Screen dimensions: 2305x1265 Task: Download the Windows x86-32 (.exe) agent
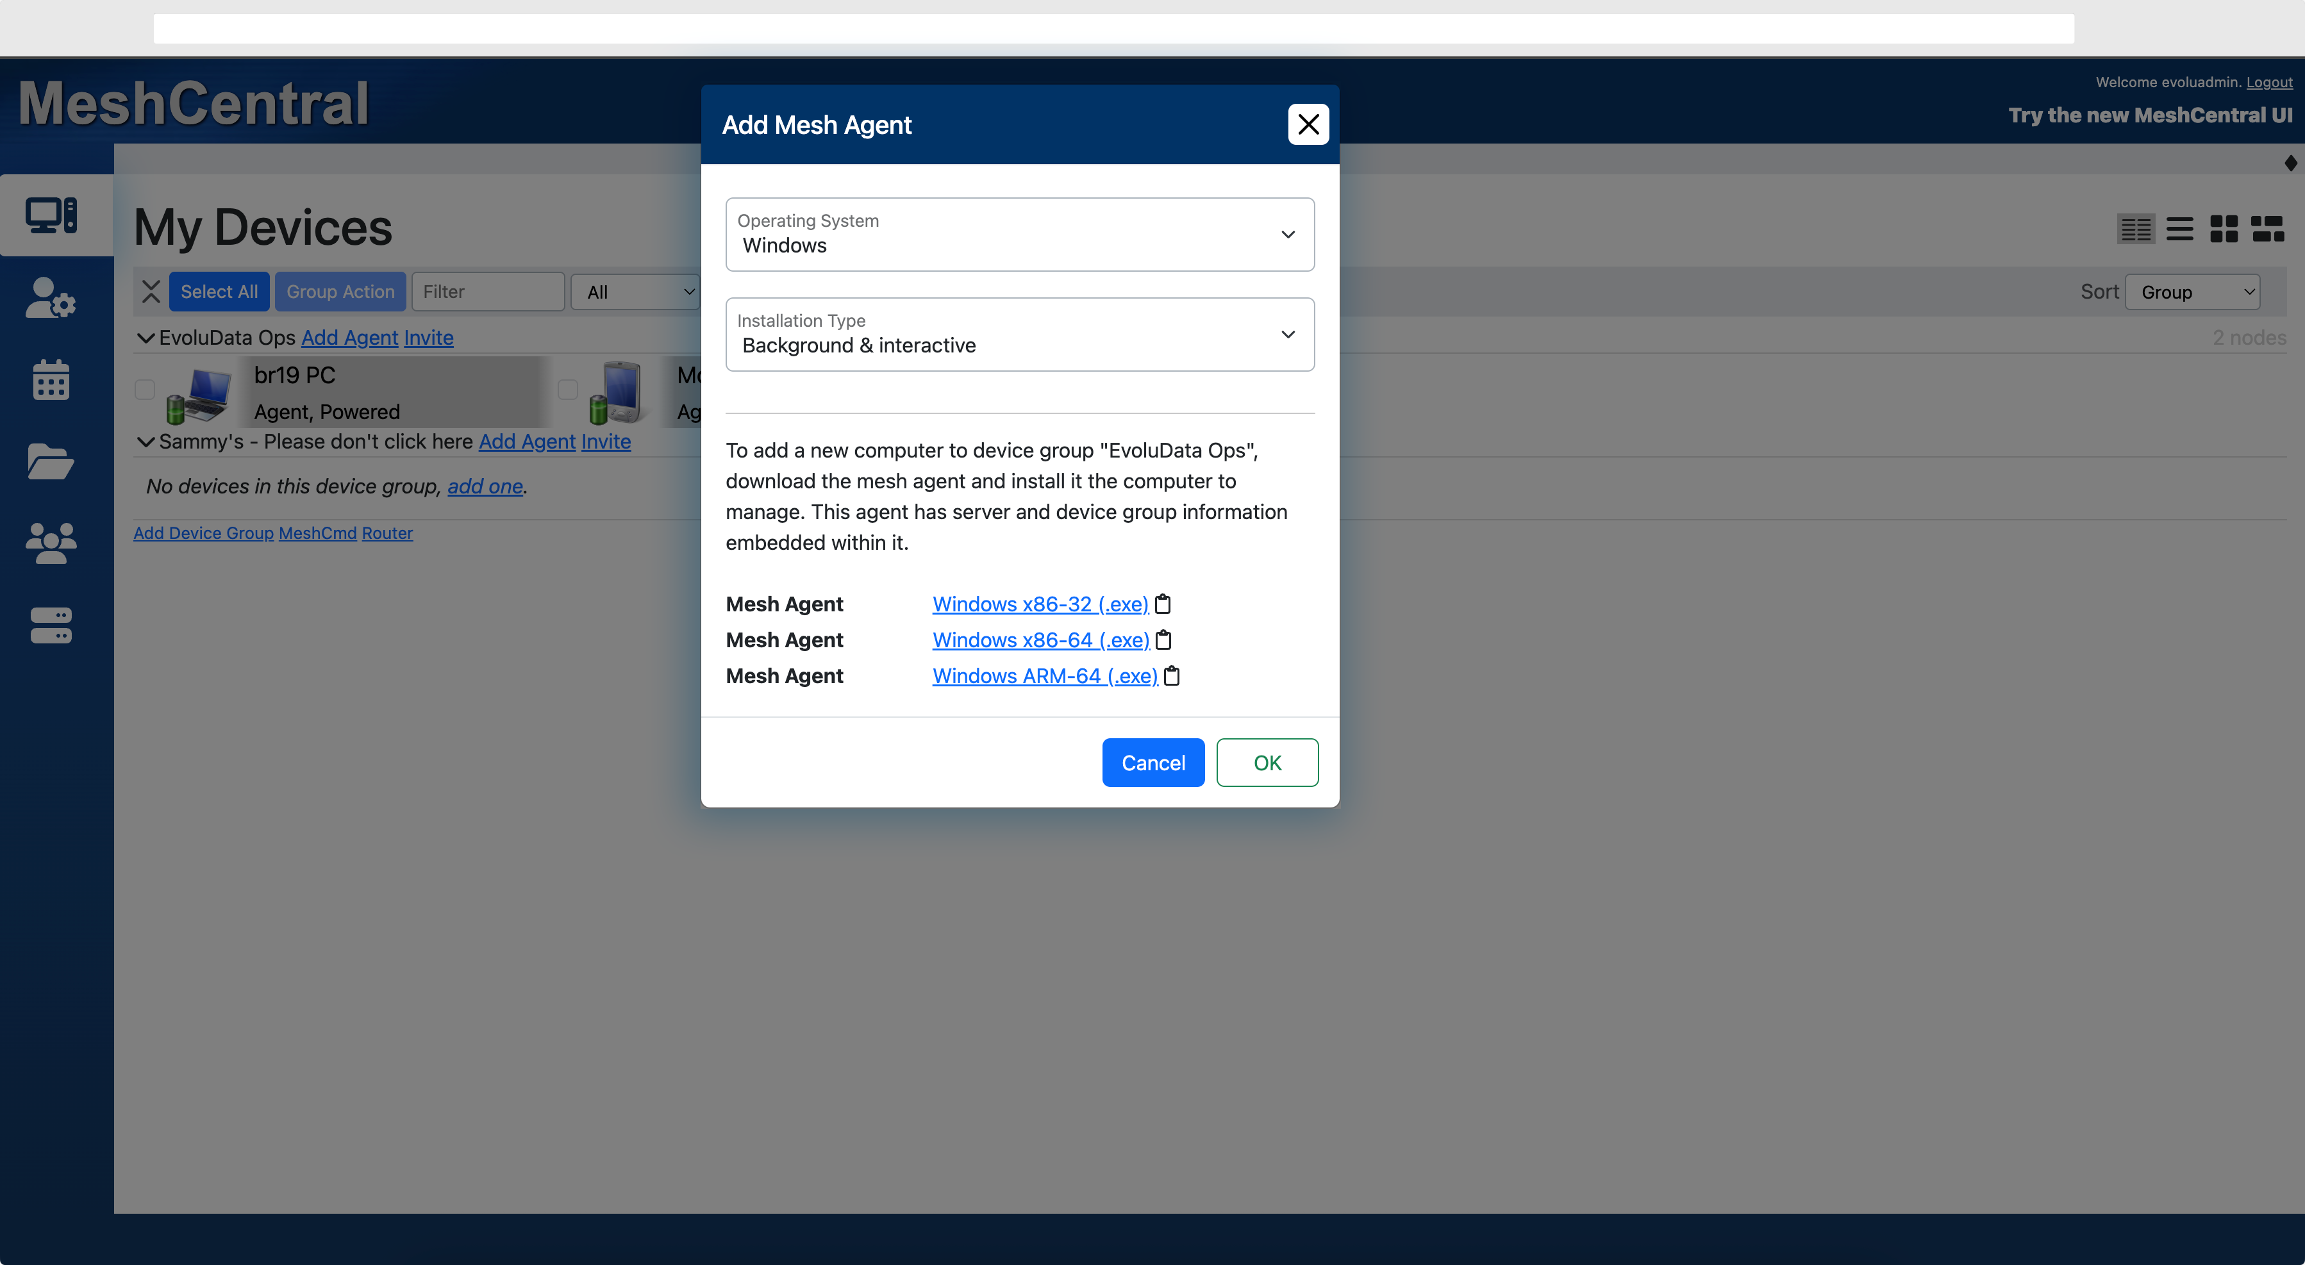click(1041, 604)
